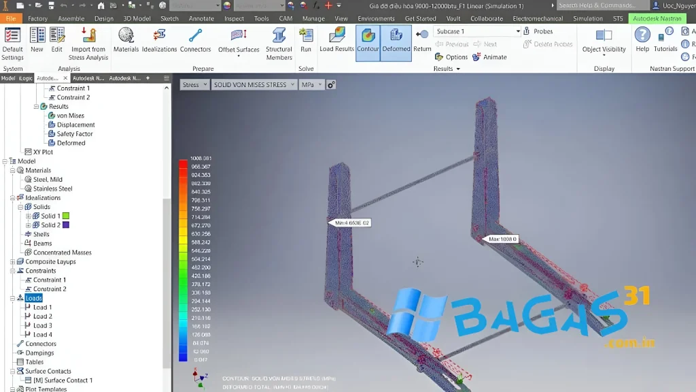Viewport: 696px width, 392px height.
Task: Click the stress color legend bar
Action: point(183,261)
